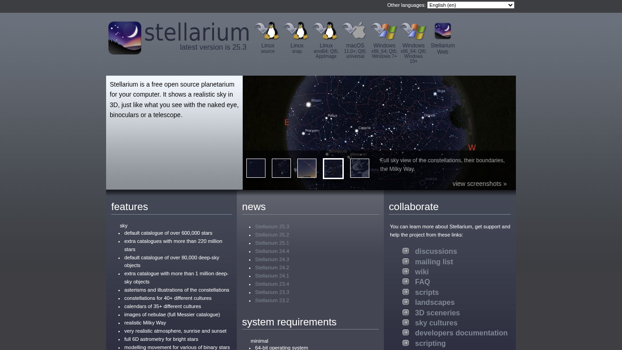Download Windows Qt5 build for Windows 7+
The image size is (622, 350).
click(x=384, y=32)
